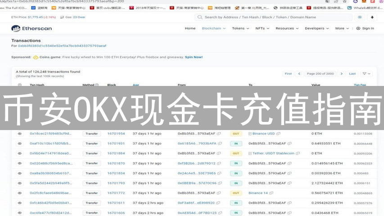The image size is (384, 216).
Task: Open the Ethereum network diamond icon
Action: 372,17
